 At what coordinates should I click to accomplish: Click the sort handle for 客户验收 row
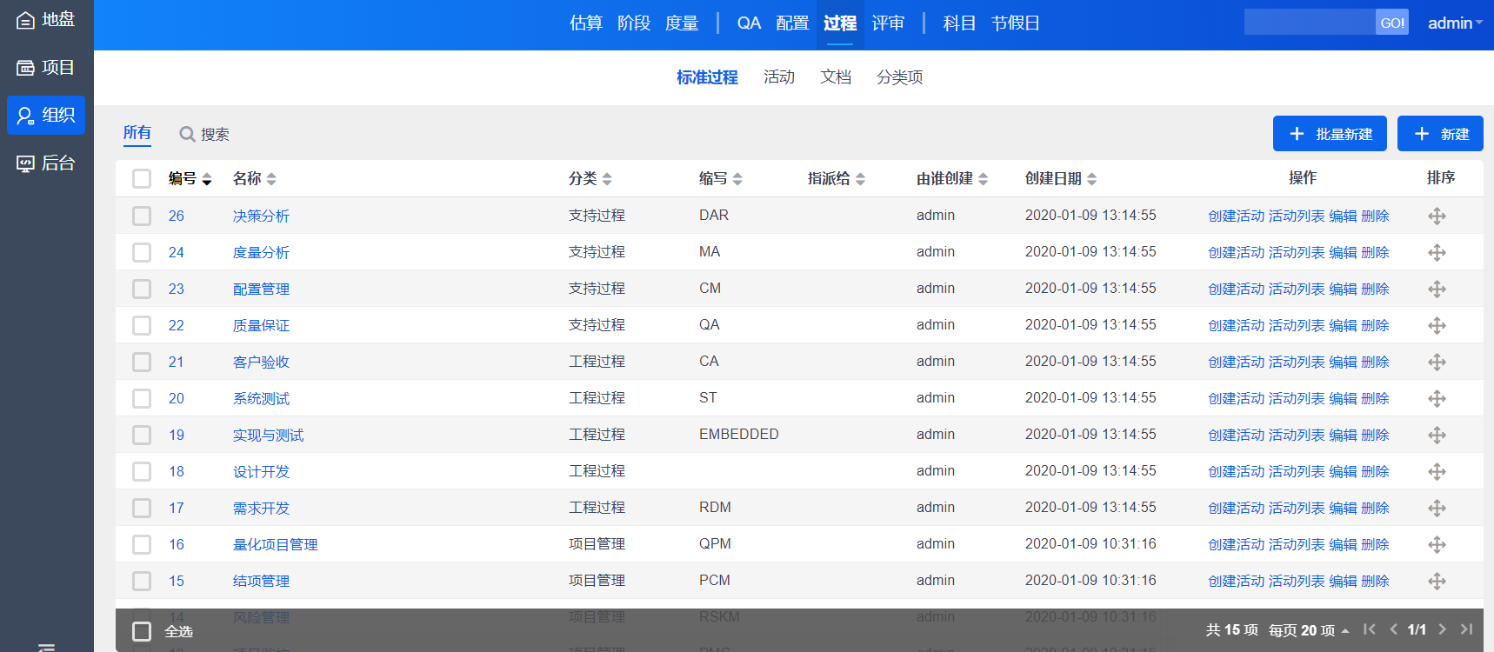[x=1437, y=362]
